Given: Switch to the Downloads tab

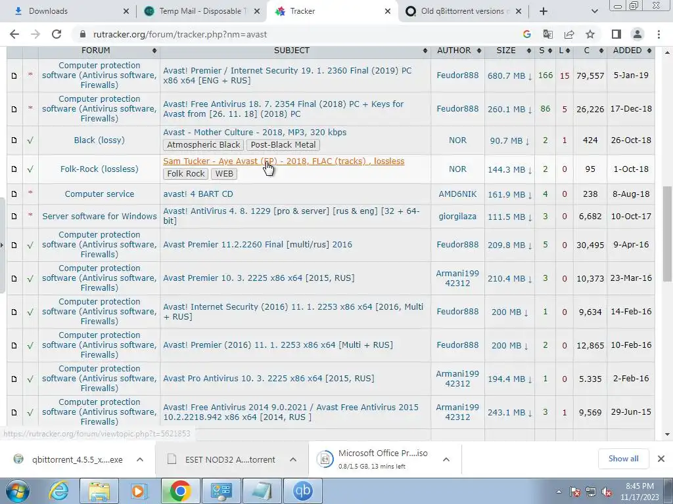Looking at the screenshot, I should click(71, 11).
